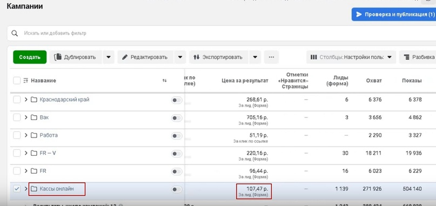
Task: Click the Цена за результат column header
Action: pyautogui.click(x=245, y=81)
